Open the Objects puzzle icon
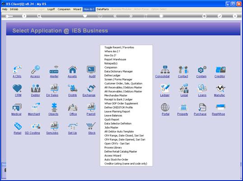 (x=54, y=107)
